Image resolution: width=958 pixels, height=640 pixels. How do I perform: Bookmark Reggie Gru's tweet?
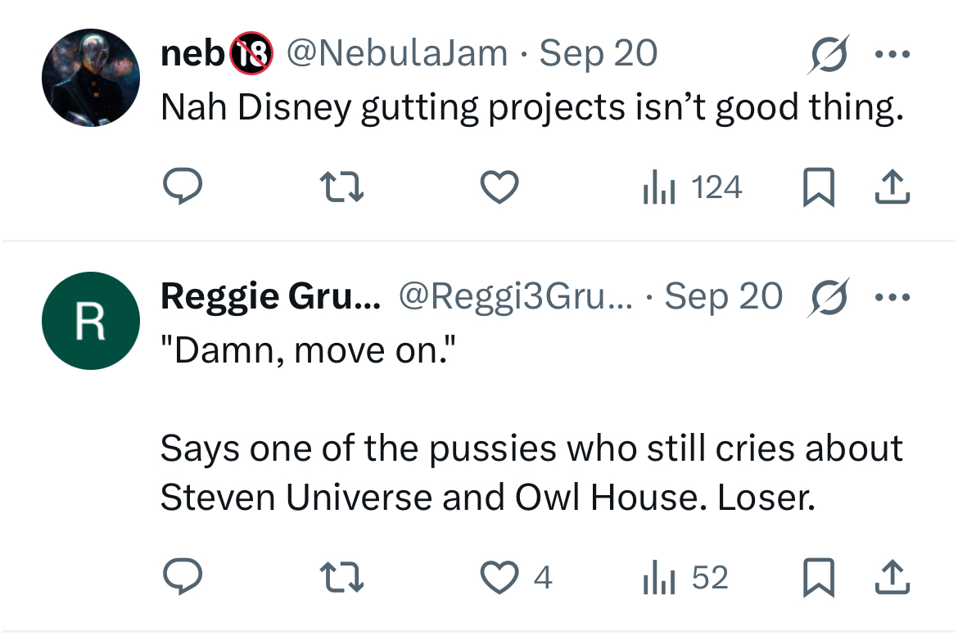point(818,577)
